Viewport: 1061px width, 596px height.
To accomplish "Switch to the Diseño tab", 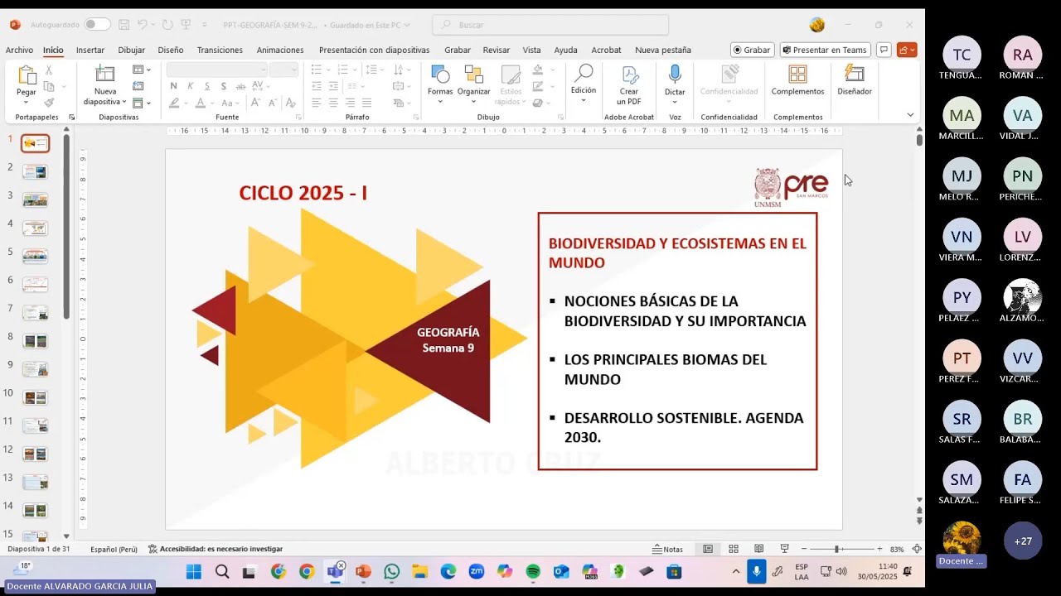I will pyautogui.click(x=171, y=50).
